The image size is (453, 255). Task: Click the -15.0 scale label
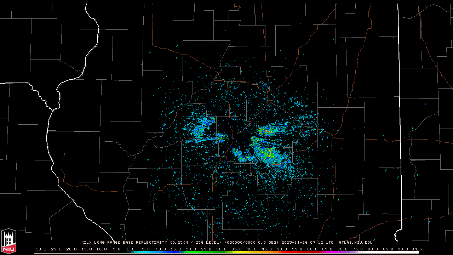click(x=85, y=249)
